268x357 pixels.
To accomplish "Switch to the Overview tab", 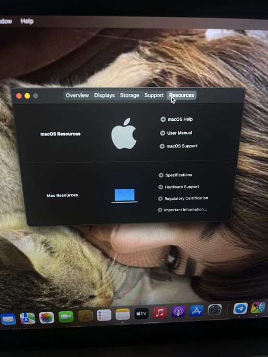I will tap(77, 95).
